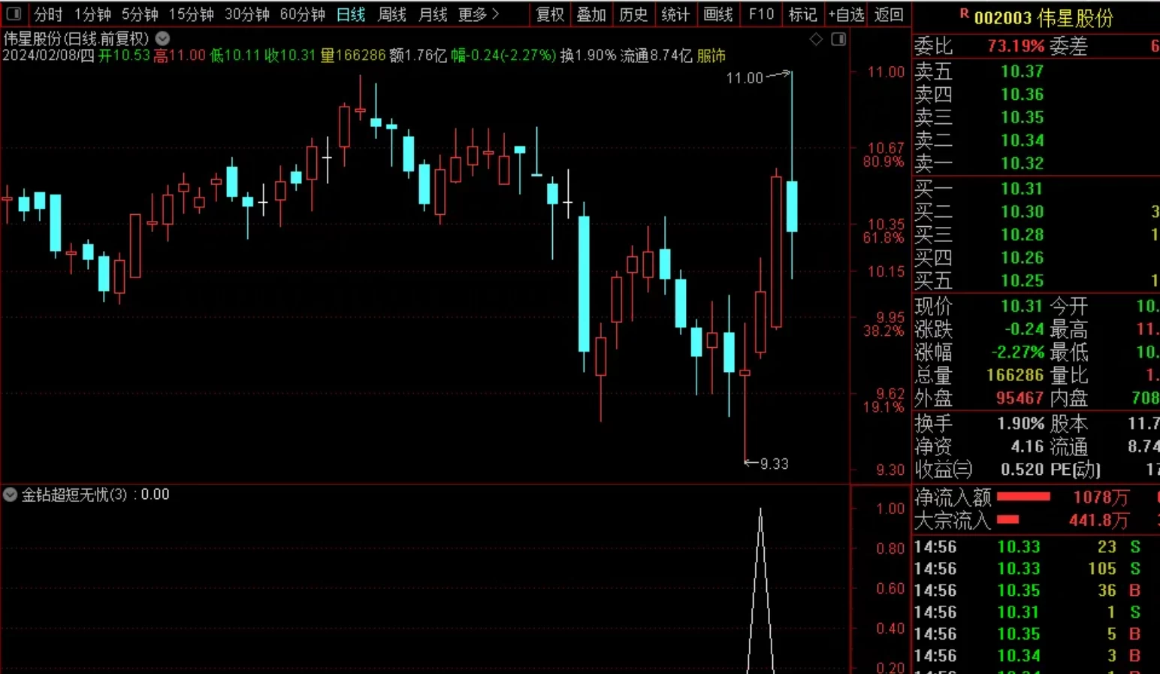The height and width of the screenshot is (674, 1160).
Task: Expand the 更多 periods menu
Action: (x=478, y=14)
